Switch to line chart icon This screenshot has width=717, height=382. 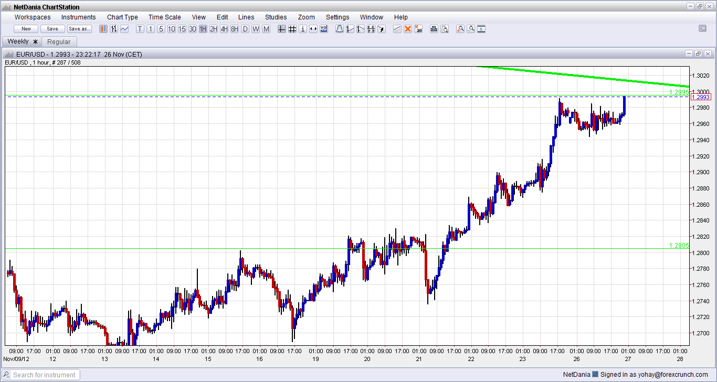(124, 29)
